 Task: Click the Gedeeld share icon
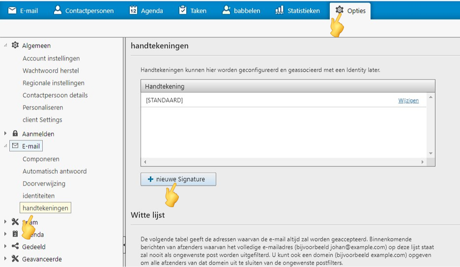click(x=15, y=246)
